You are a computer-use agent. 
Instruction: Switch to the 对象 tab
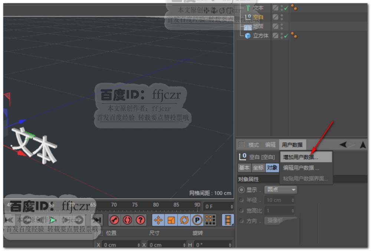[272, 168]
